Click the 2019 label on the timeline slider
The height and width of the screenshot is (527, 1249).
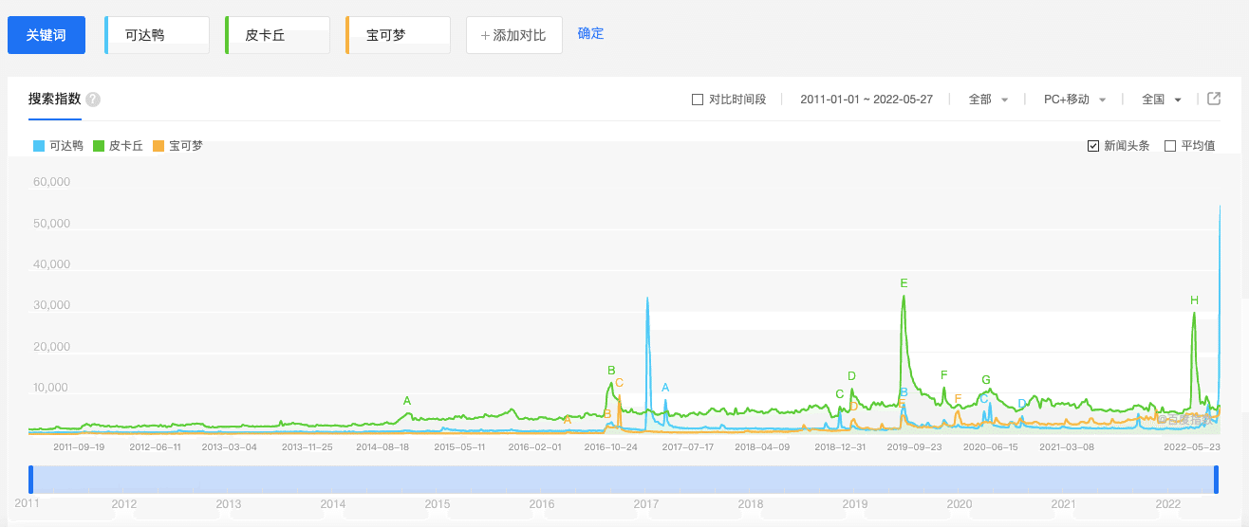tap(855, 504)
